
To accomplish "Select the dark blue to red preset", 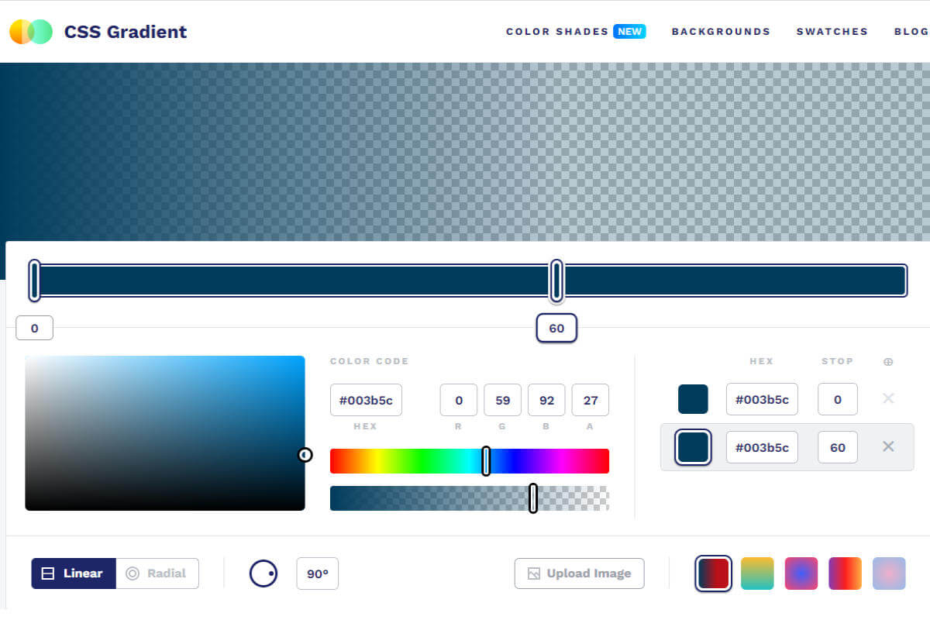I will 713,573.
